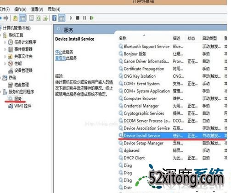Click the blue Help question-mark icon

(54, 18)
